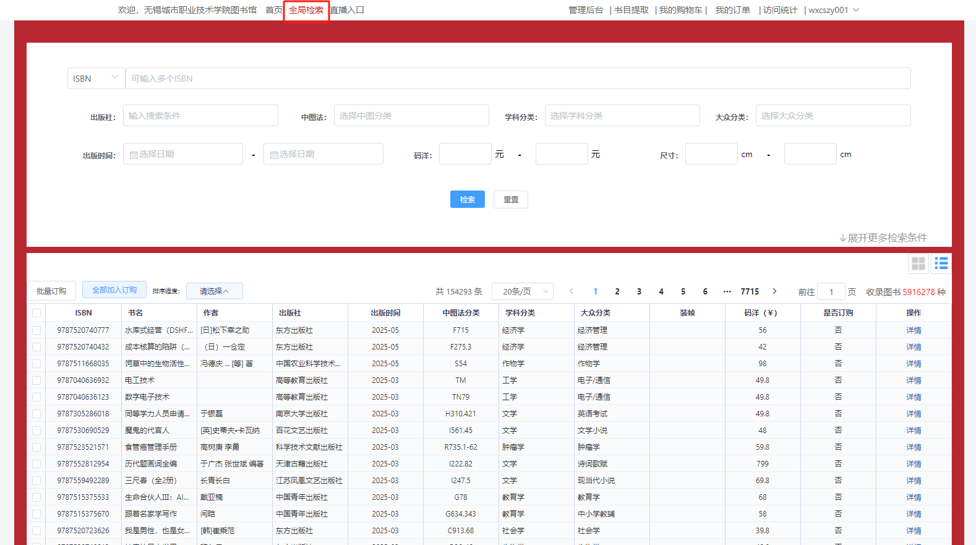Image resolution: width=976 pixels, height=545 pixels.
Task: Select checkbox for ISBN 9787040636932
Action: [x=36, y=380]
